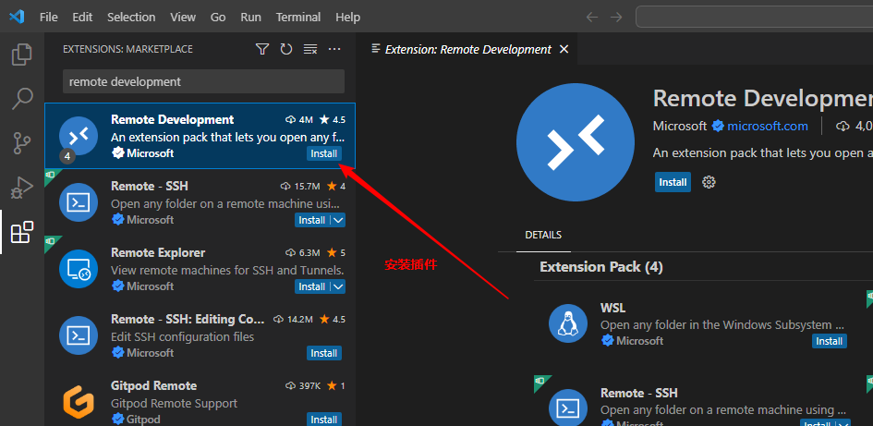Close the Extension: Remote Development tab
The image size is (873, 426).
click(564, 49)
